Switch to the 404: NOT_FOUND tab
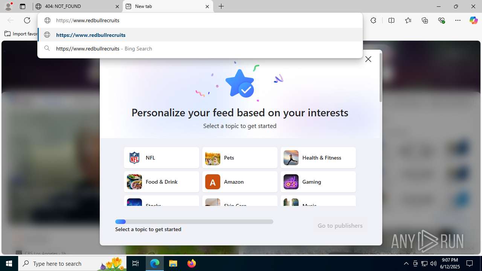 (x=77, y=6)
